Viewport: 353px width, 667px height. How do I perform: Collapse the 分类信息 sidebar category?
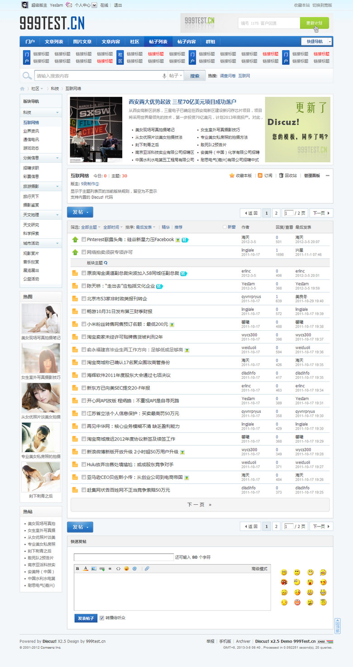tap(57, 158)
